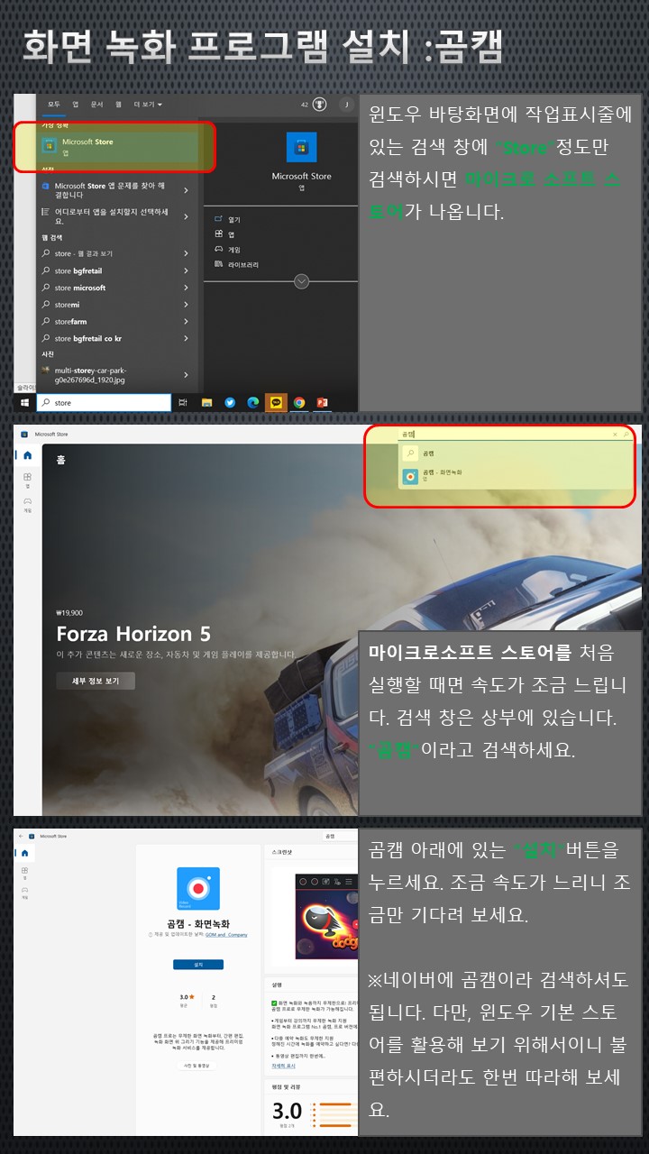
Task: Open Apps in the 곰캠 page sidebar
Action: click(x=24, y=873)
